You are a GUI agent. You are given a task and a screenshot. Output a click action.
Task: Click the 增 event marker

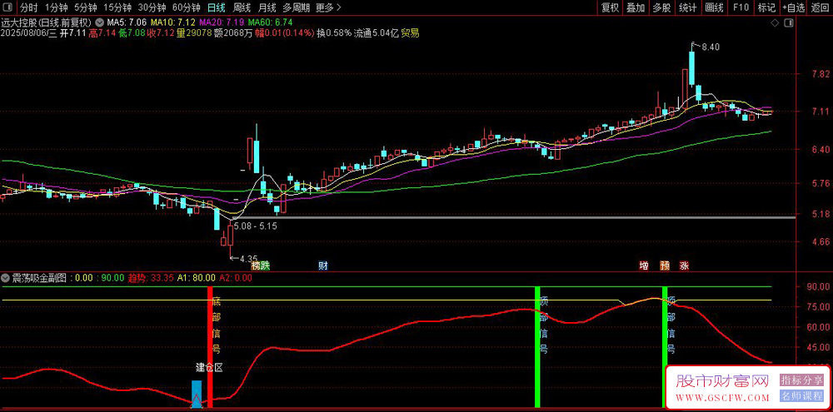point(644,266)
